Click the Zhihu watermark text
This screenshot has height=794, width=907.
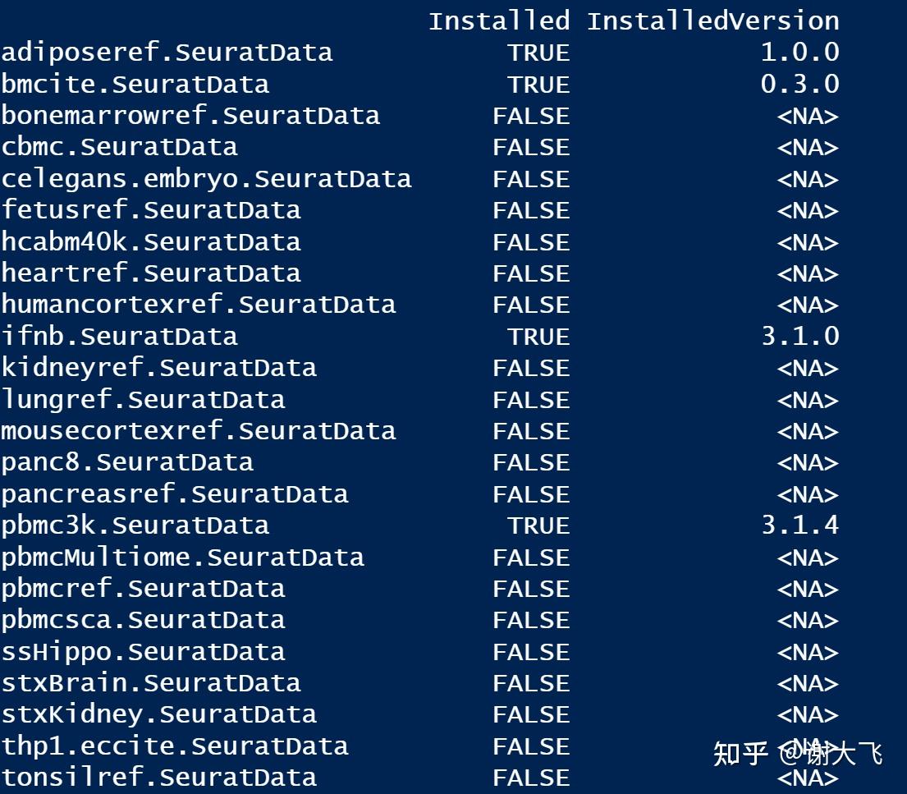click(x=797, y=752)
